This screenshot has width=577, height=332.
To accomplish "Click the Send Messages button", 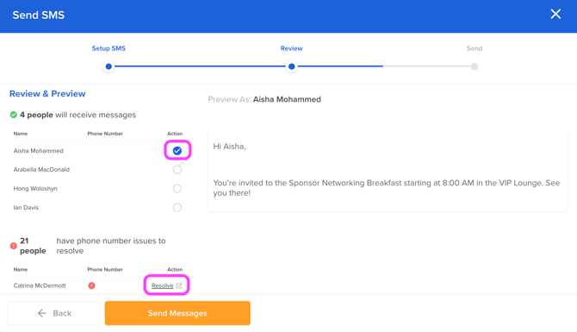I will [x=177, y=313].
